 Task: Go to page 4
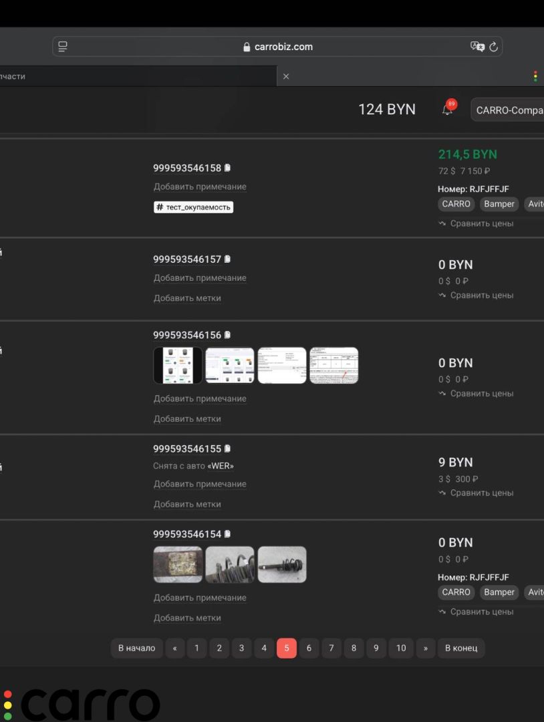(264, 648)
